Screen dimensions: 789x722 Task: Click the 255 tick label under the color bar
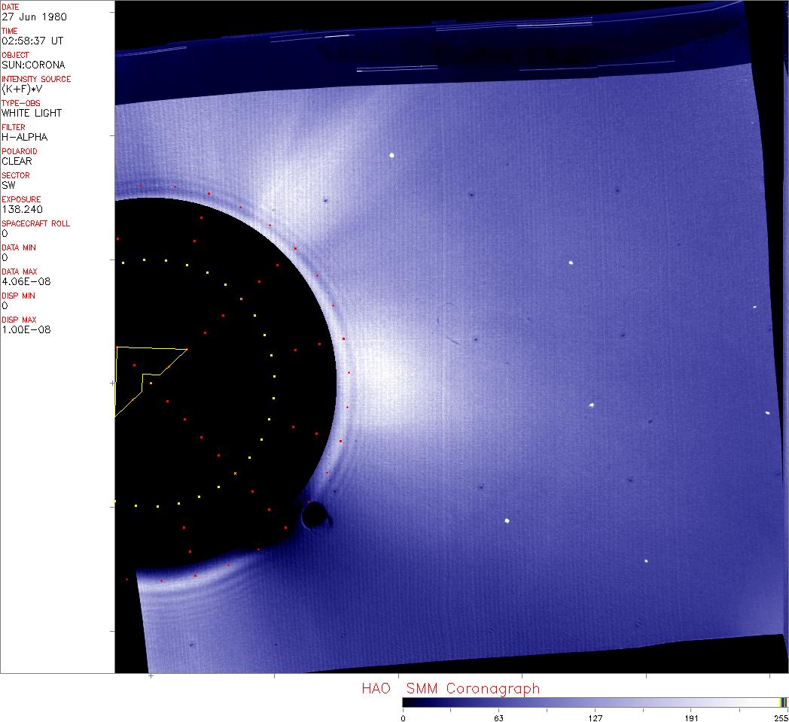pyautogui.click(x=779, y=717)
